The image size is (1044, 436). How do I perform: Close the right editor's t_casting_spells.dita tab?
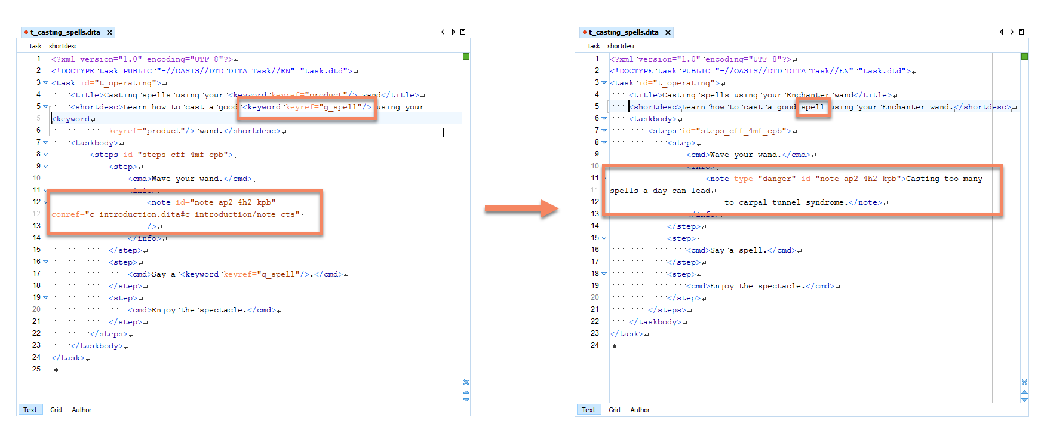668,33
